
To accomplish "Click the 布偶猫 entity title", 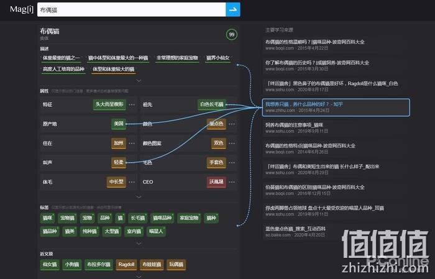I will (50, 31).
